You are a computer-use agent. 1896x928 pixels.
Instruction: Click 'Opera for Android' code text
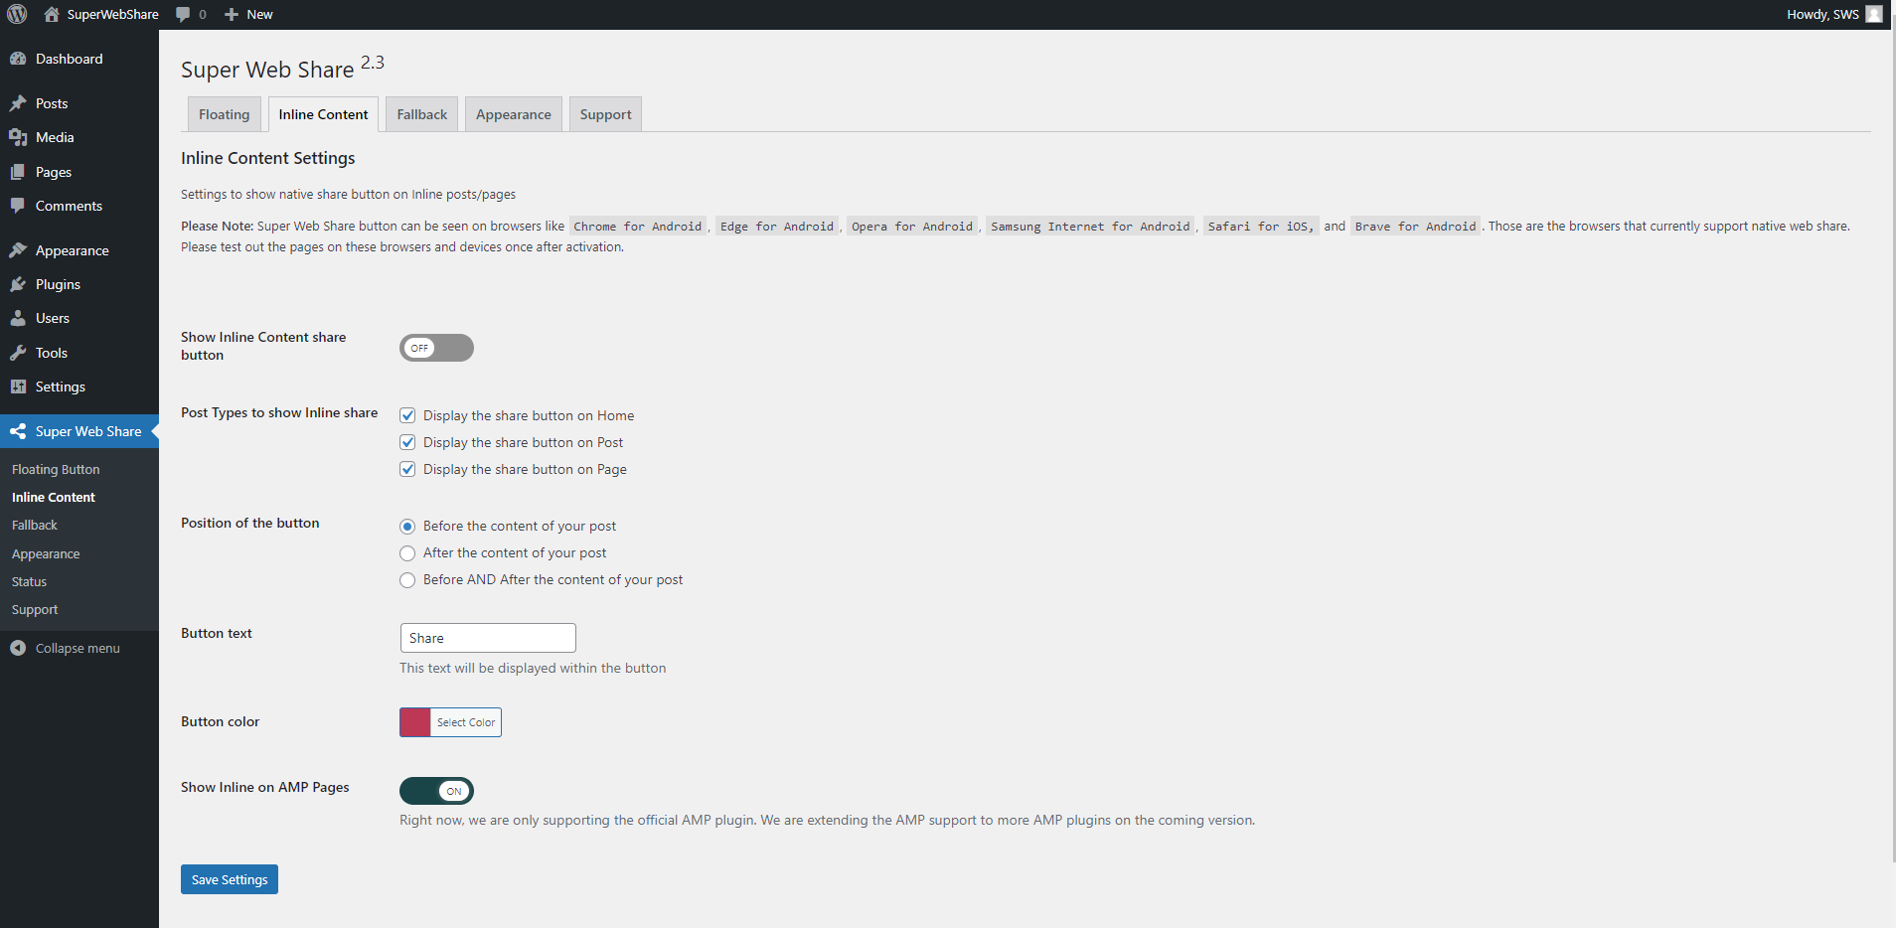click(912, 227)
